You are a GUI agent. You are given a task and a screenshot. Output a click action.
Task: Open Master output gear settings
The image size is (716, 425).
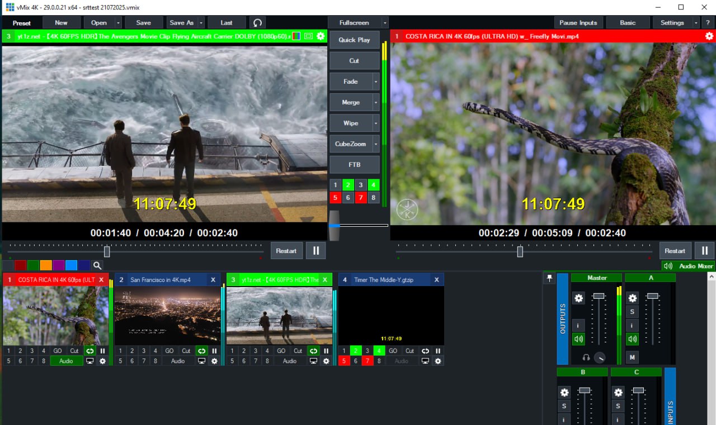(x=578, y=298)
